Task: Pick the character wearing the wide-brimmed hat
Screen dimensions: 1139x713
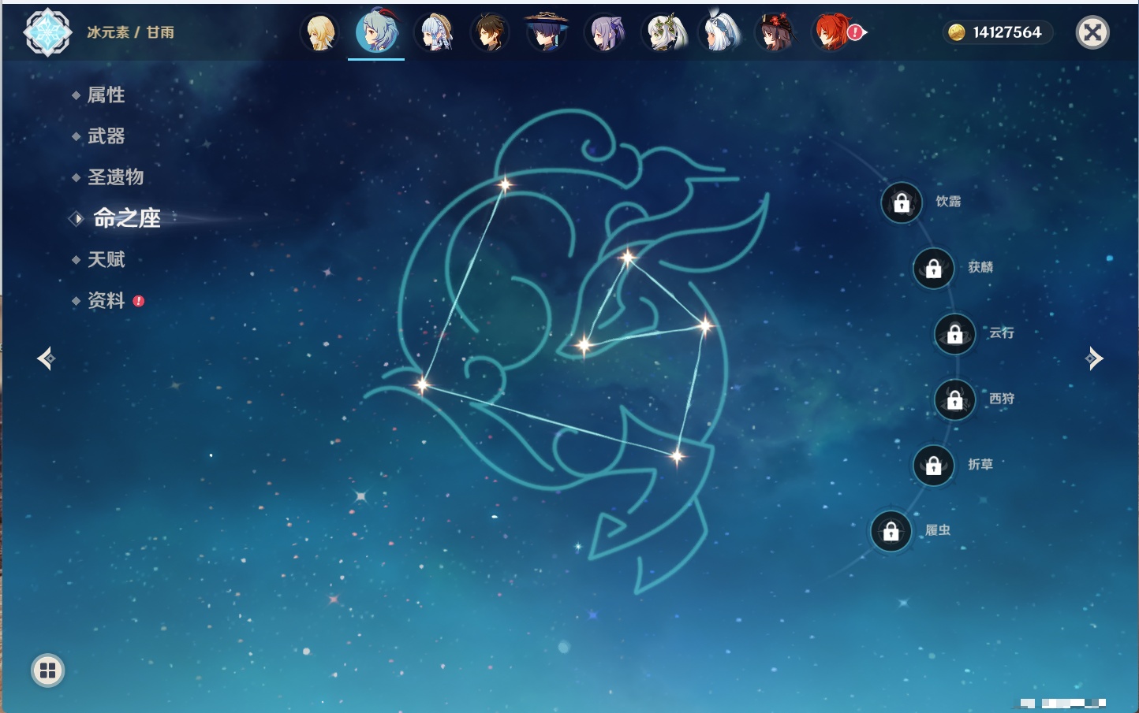Action: pos(546,32)
